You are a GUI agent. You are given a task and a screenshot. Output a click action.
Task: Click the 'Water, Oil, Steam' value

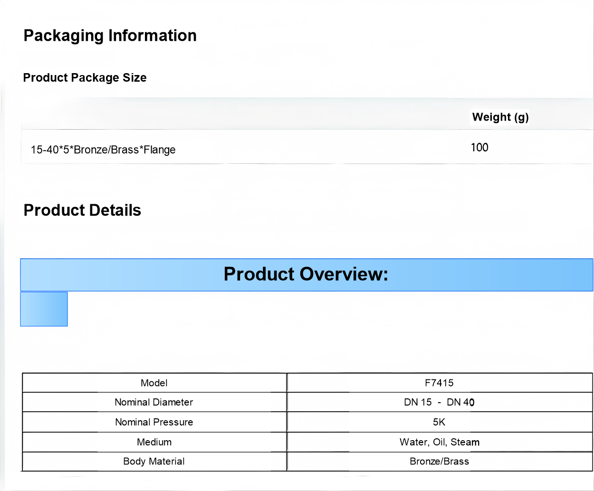pyautogui.click(x=440, y=442)
